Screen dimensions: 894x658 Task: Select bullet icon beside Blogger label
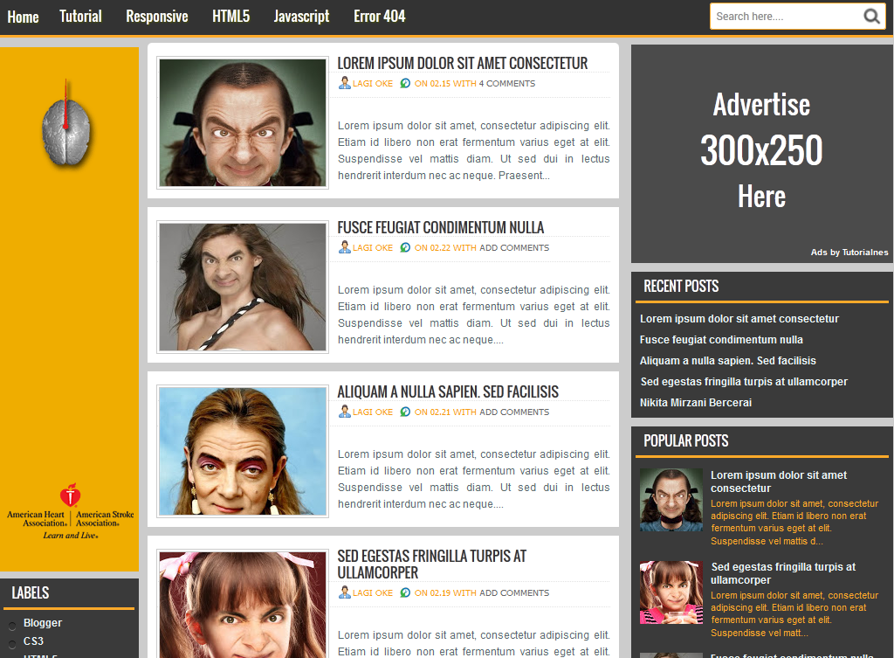12,626
